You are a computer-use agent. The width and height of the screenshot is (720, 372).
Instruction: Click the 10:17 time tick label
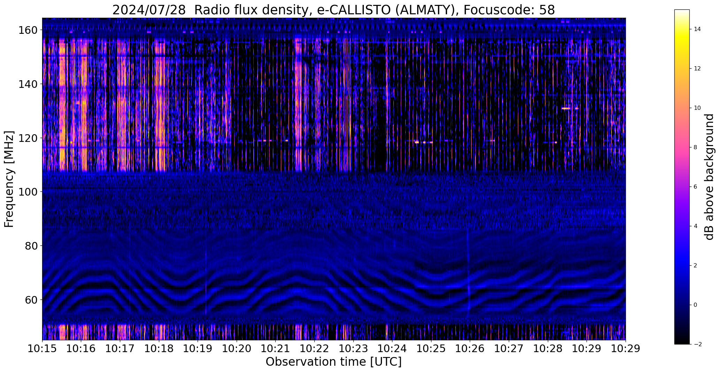(120, 349)
